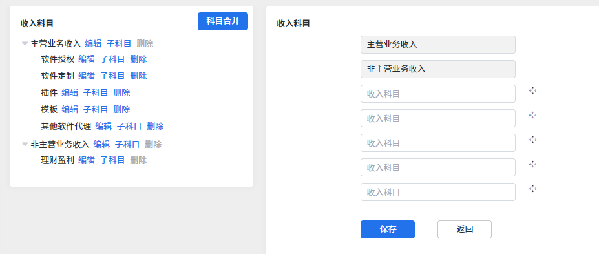The width and height of the screenshot is (599, 254).
Task: Delete the 插件 subject
Action: [x=121, y=92]
